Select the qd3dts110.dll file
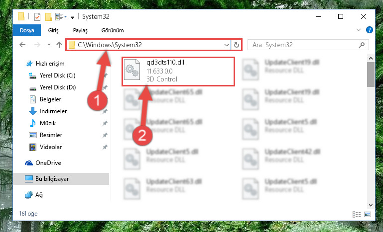 pyautogui.click(x=178, y=72)
